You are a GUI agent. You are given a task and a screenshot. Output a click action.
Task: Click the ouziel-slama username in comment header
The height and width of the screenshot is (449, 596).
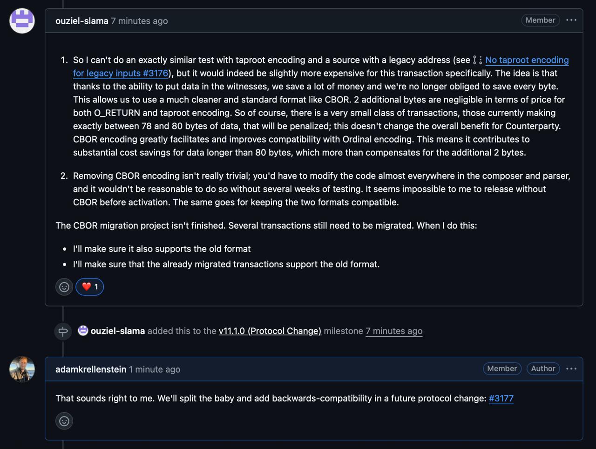tap(81, 21)
